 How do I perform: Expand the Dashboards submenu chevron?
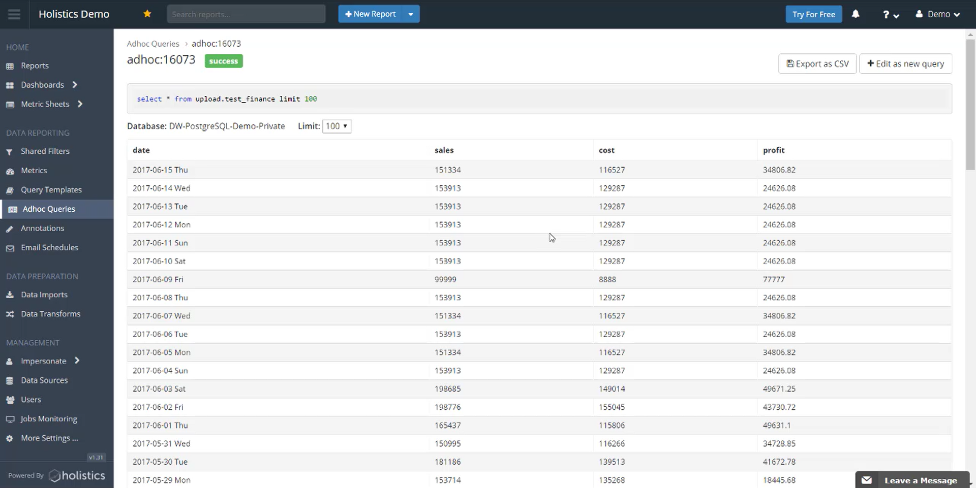coord(75,85)
